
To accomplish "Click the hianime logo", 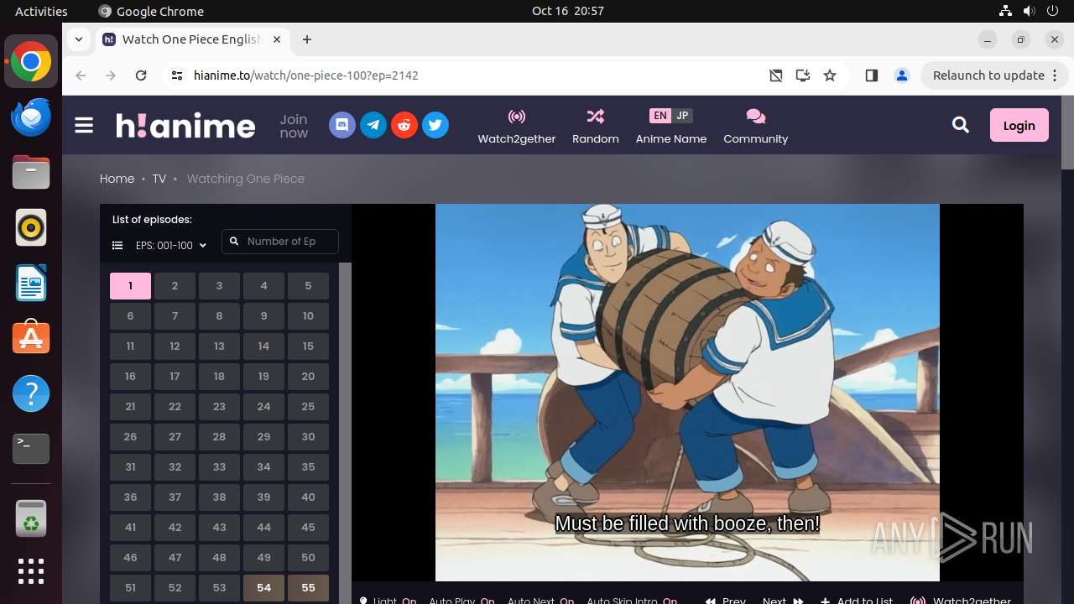I will 185,126.
